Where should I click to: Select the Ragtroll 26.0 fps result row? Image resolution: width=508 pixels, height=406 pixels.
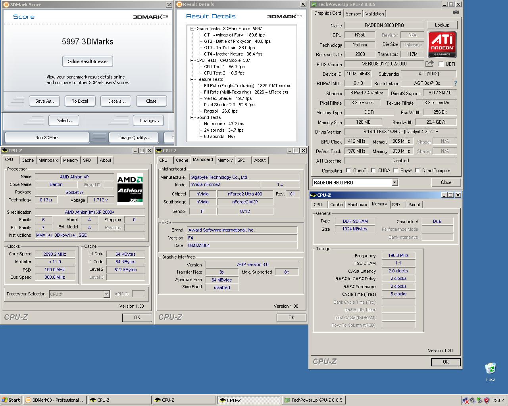[221, 111]
